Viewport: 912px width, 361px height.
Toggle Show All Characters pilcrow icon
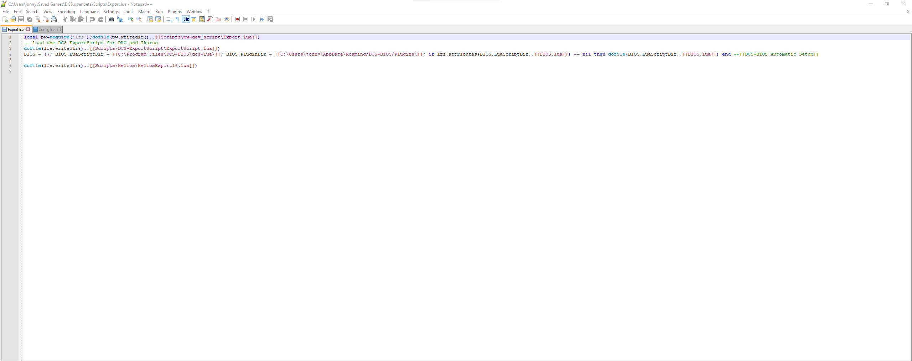point(177,19)
